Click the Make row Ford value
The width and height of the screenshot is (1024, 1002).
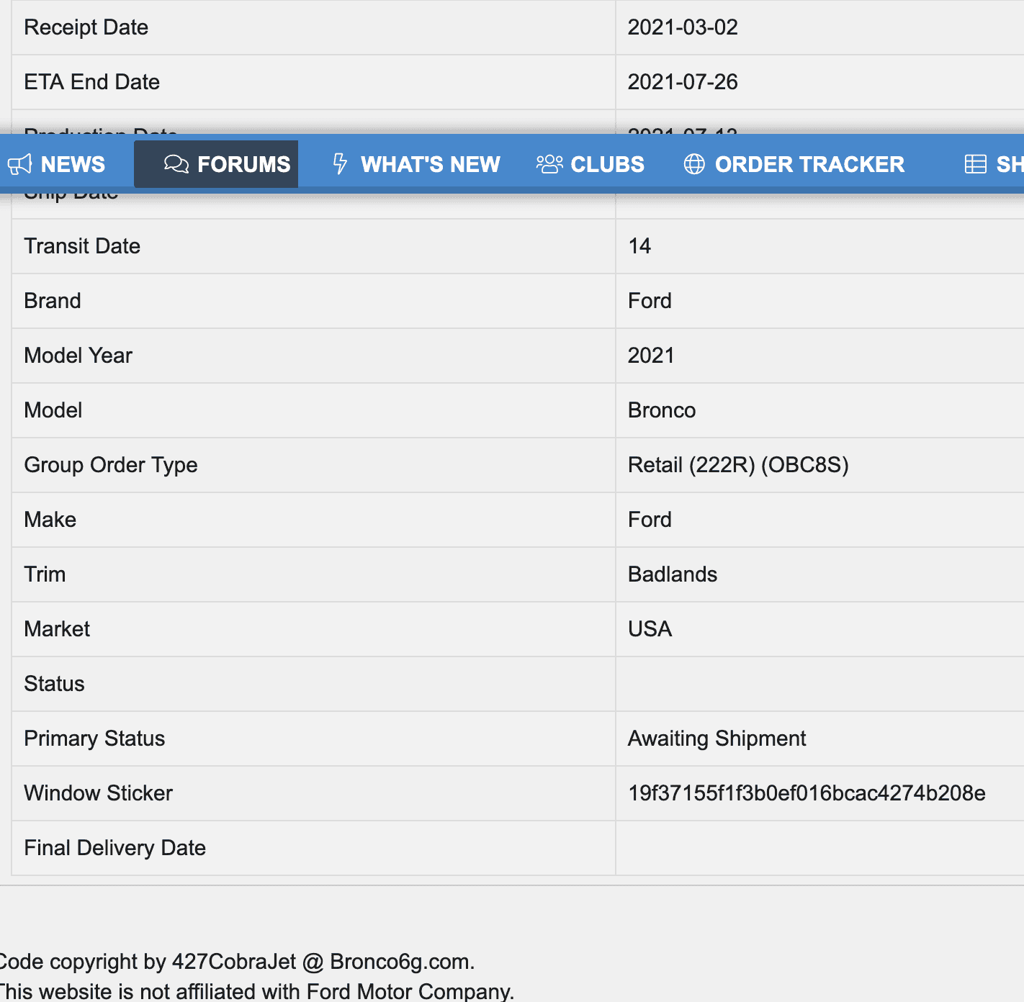point(650,520)
